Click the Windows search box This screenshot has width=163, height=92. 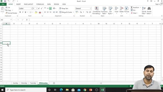pyautogui.click(x=26, y=90)
